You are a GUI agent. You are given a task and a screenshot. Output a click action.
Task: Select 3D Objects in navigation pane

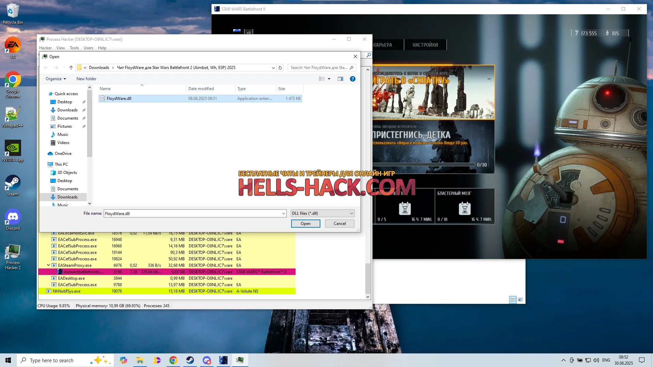click(67, 173)
